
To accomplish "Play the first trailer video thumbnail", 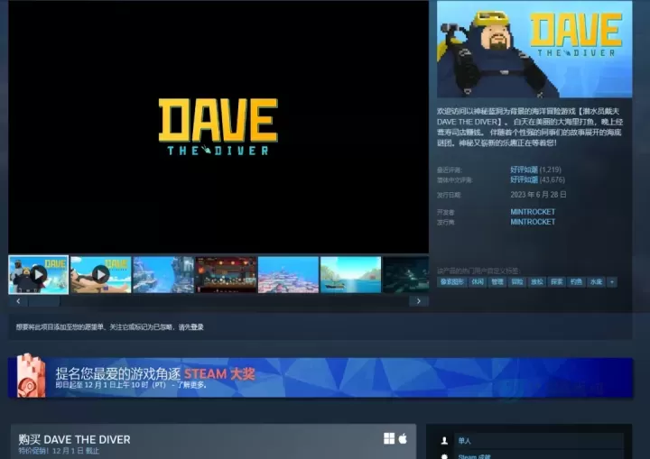I will pyautogui.click(x=38, y=274).
